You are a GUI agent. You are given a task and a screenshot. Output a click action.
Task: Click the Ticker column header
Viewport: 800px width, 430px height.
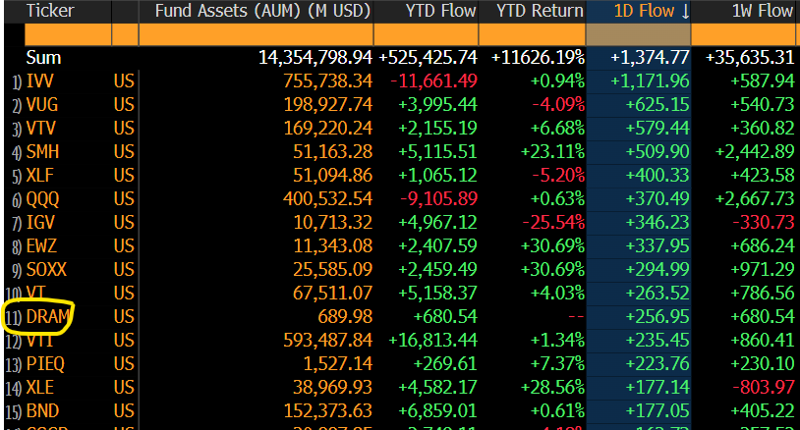51,12
